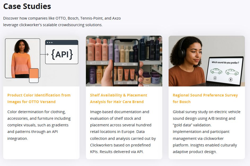Click the three dots in API window header
Image resolution: width=250 pixels, height=166 pixels.
tap(50, 43)
